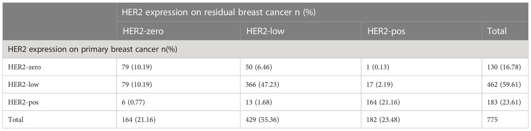The width and height of the screenshot is (531, 131).
Task: Click the HER2-low column header
Action: tap(265, 31)
